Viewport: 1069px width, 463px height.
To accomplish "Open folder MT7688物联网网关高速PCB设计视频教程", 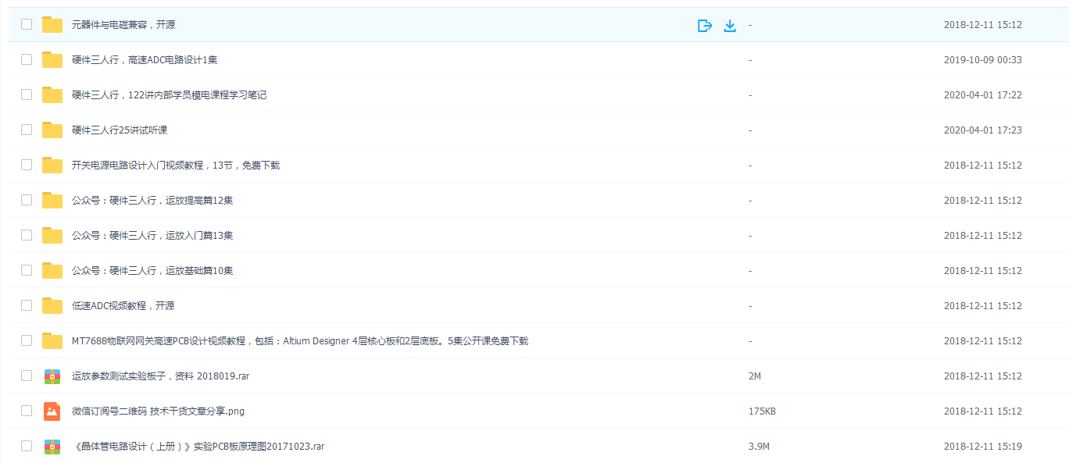I will point(300,341).
